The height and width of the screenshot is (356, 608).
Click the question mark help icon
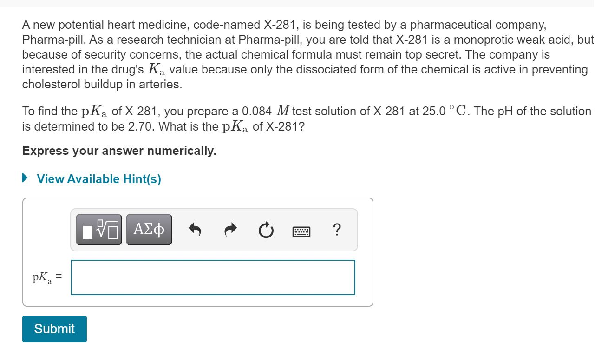pos(338,229)
